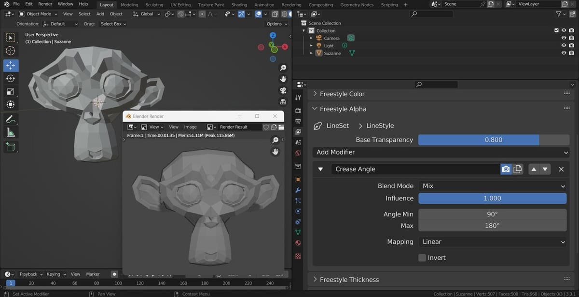Screen dimensions: 579x297
Task: Open the Output properties tab
Action: point(298,121)
